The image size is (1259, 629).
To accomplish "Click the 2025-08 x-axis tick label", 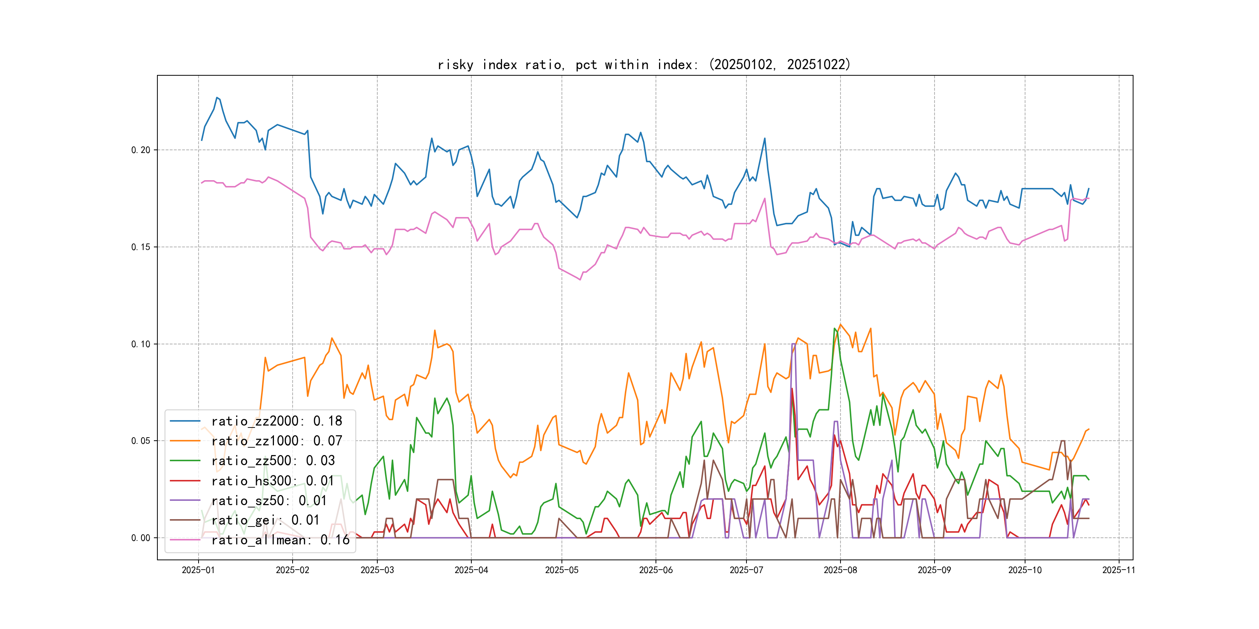I will (x=840, y=570).
